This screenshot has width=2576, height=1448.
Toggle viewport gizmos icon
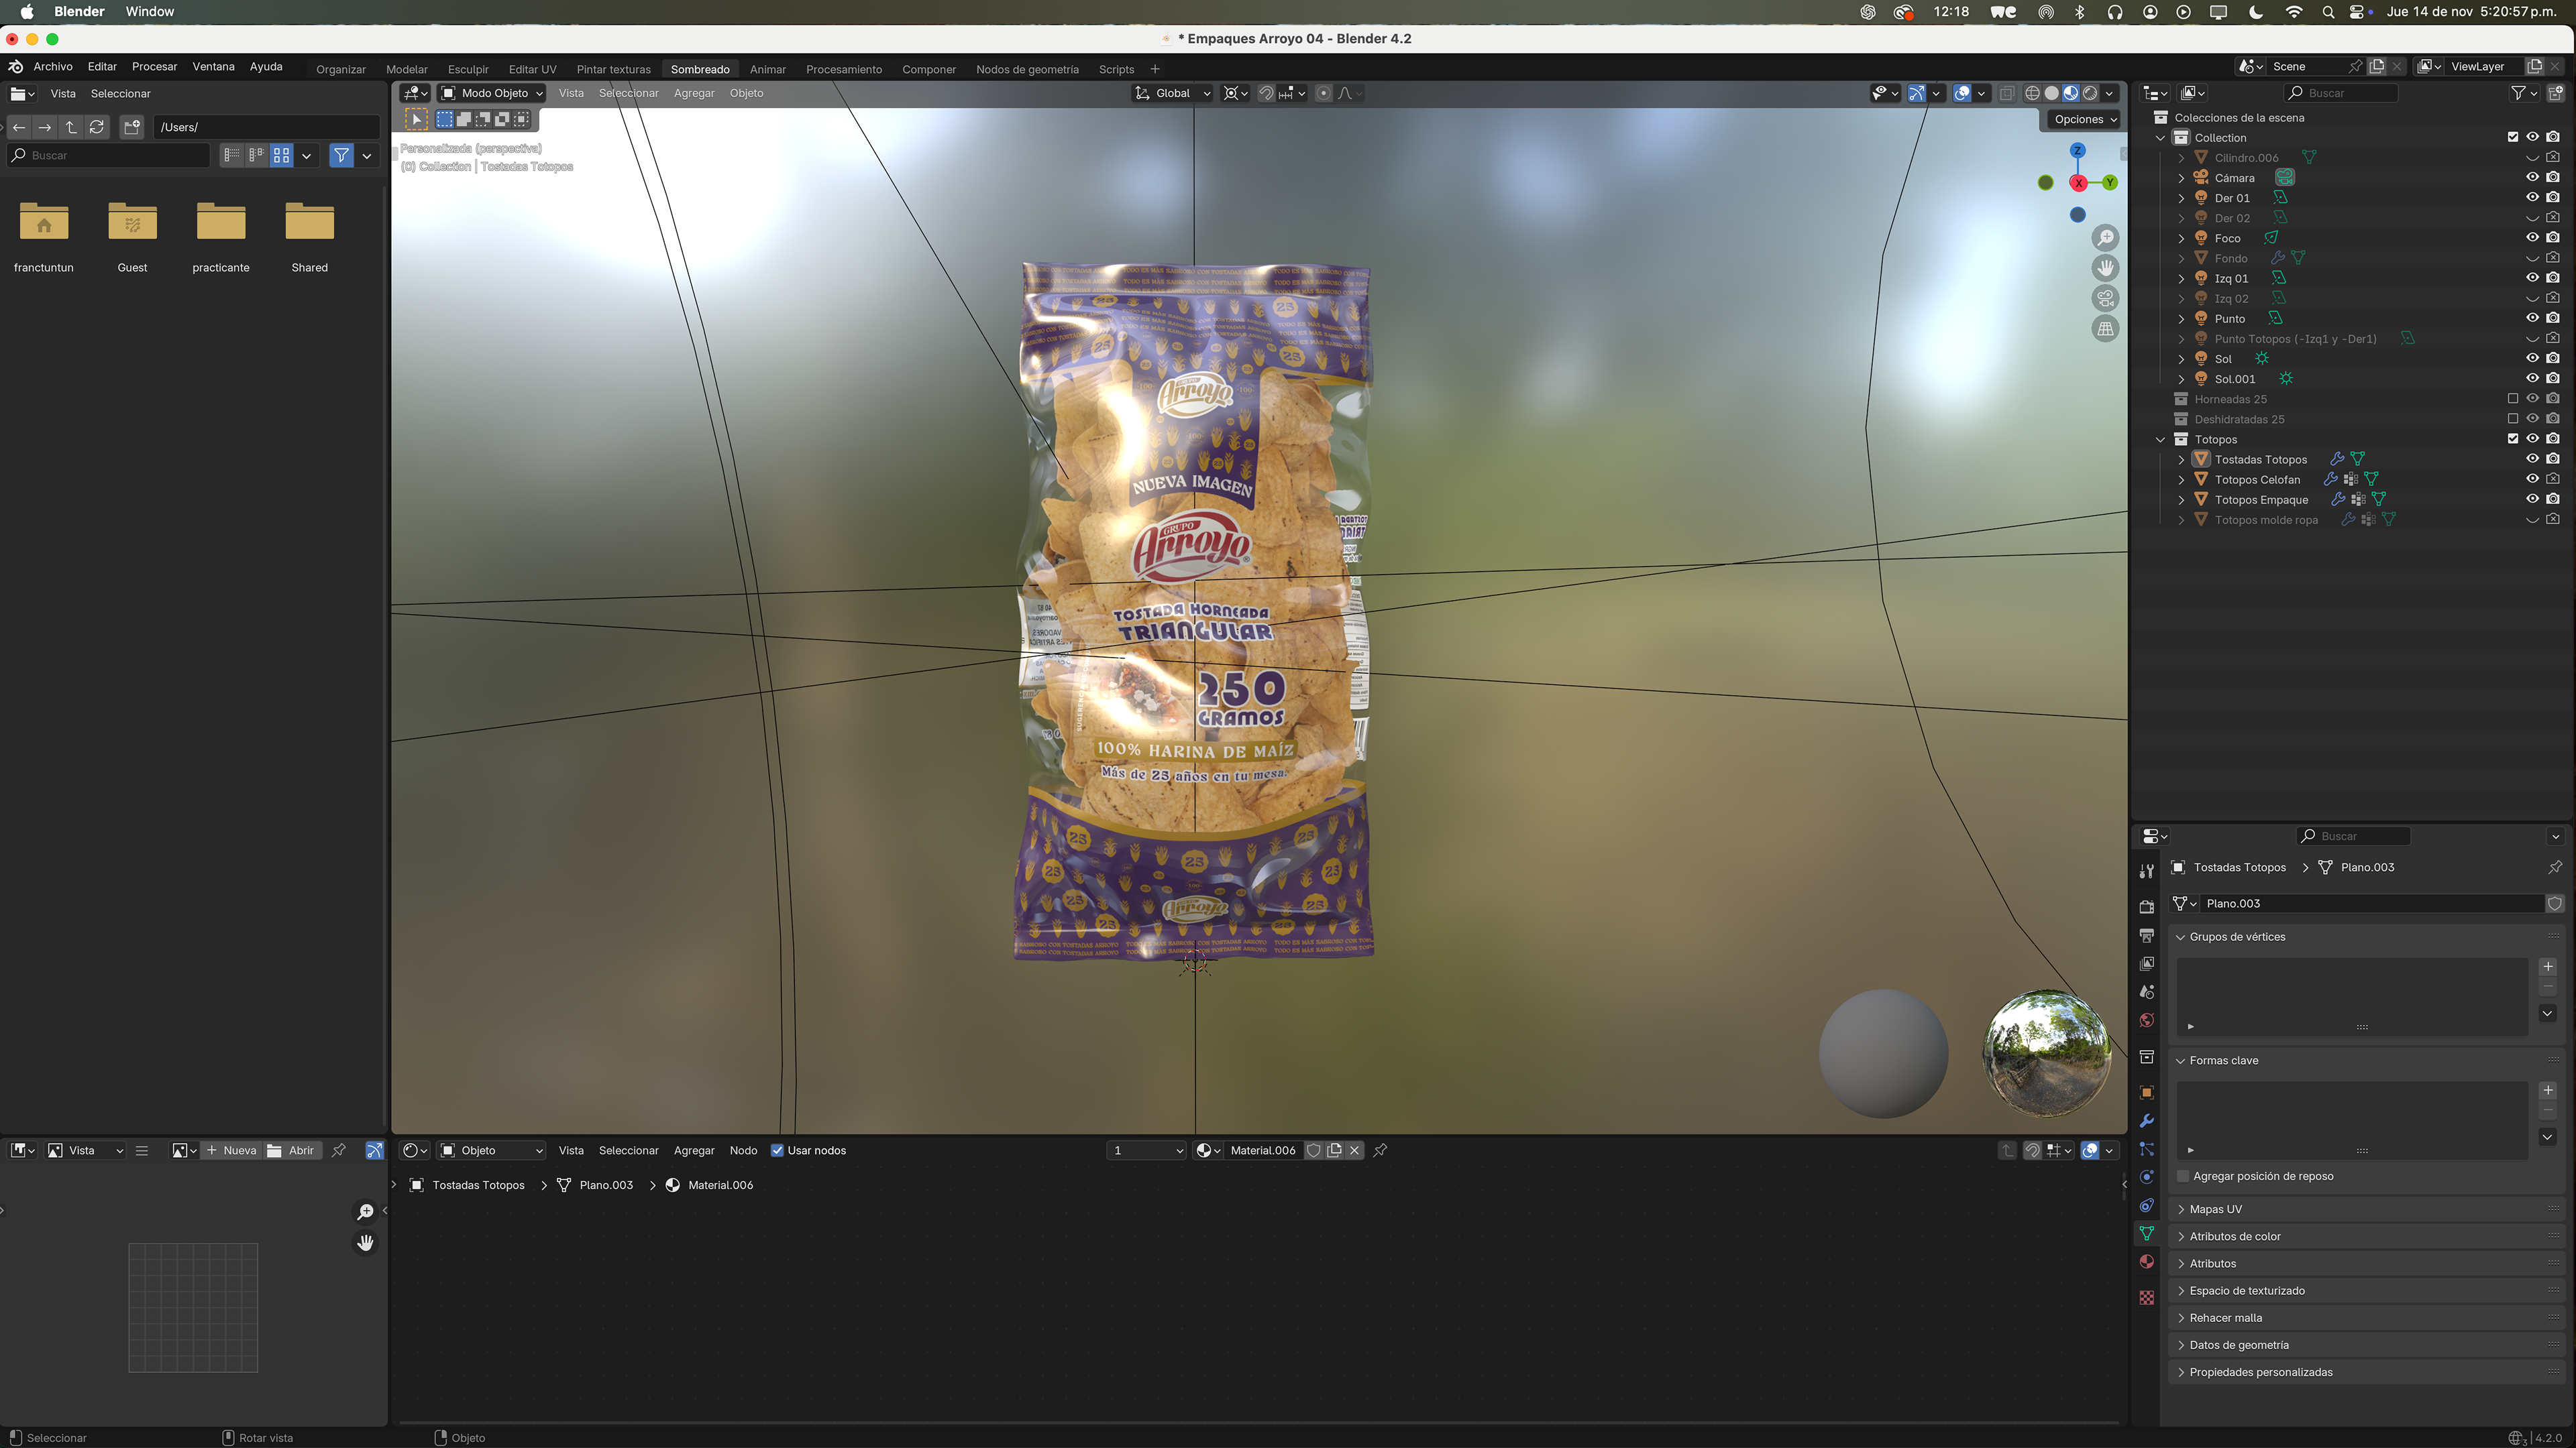(x=1916, y=93)
